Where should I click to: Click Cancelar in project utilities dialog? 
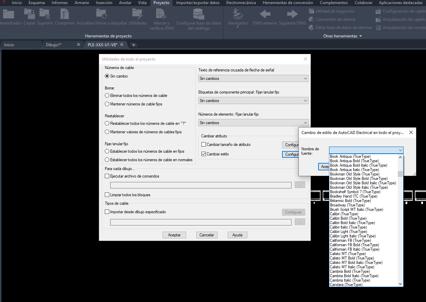click(207, 235)
